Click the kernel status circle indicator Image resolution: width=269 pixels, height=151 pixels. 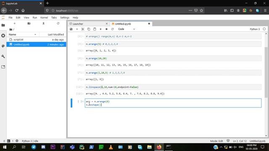(264, 29)
